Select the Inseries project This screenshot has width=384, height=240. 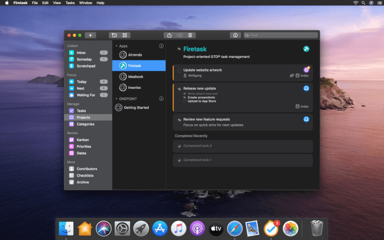tap(139, 87)
